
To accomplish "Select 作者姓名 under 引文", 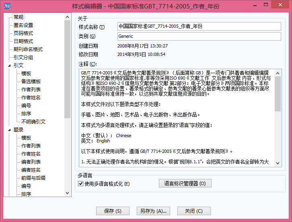I will (x=31, y=97).
